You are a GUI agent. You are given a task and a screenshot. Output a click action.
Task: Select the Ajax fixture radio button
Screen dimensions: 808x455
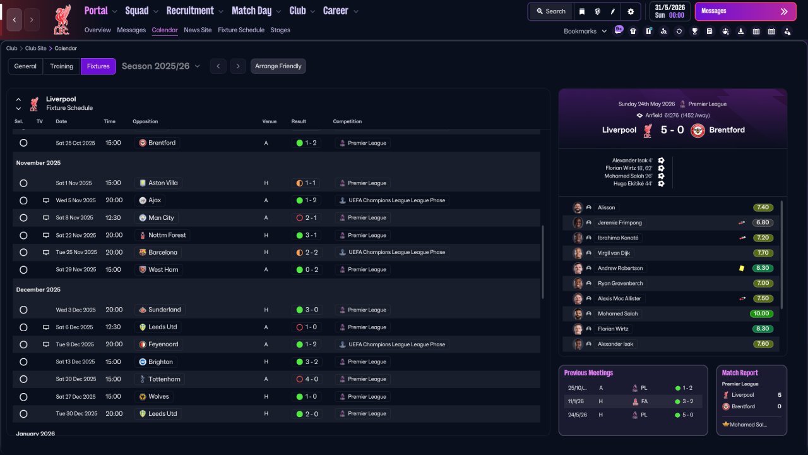click(23, 200)
